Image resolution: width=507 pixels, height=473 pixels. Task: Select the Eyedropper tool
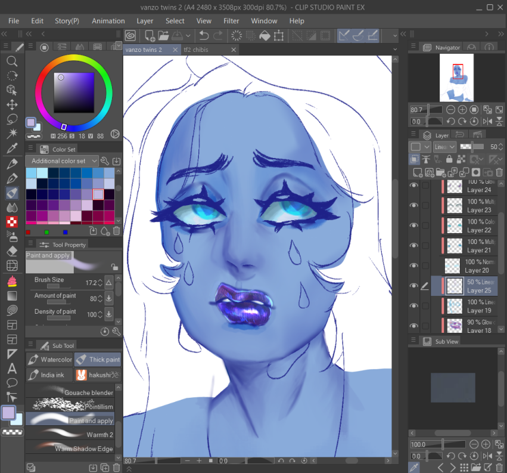(x=12, y=147)
